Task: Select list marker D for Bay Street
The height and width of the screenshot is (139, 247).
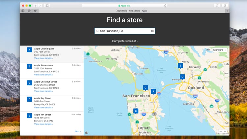Action: [29, 99]
